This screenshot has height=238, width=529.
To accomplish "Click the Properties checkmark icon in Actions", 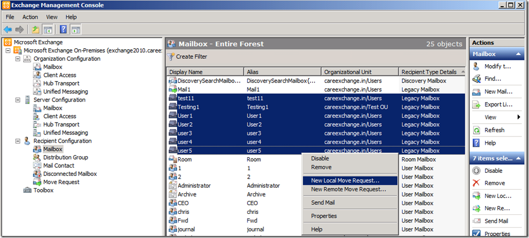I will pos(477,233).
